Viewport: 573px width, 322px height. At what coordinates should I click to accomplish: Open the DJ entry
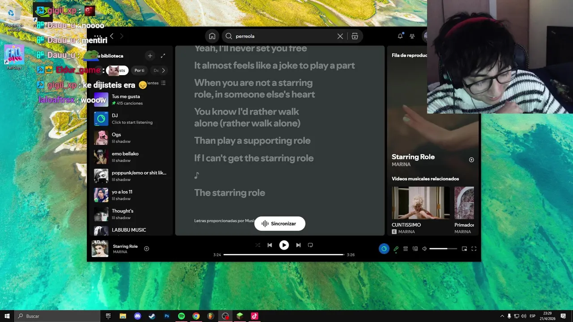click(131, 119)
